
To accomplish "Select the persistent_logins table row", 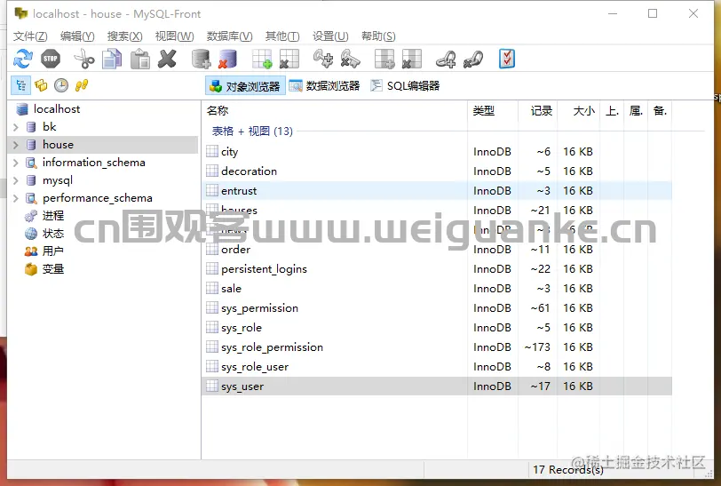I will pyautogui.click(x=437, y=269).
